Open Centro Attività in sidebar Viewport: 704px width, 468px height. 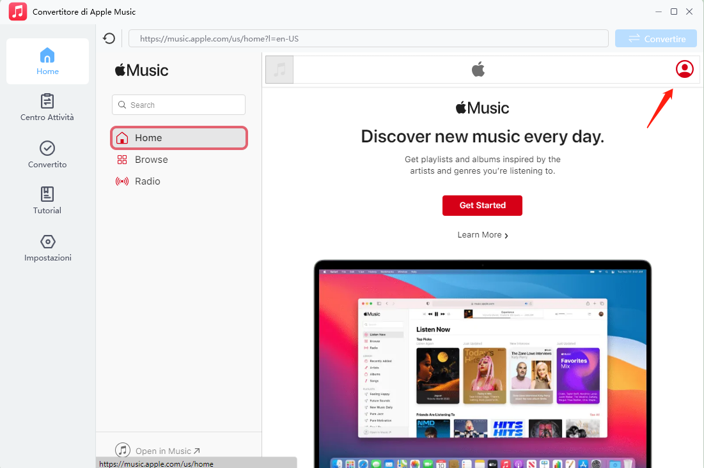pyautogui.click(x=47, y=108)
